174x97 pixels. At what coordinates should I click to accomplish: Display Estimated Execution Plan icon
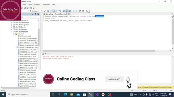(x=48, y=11)
